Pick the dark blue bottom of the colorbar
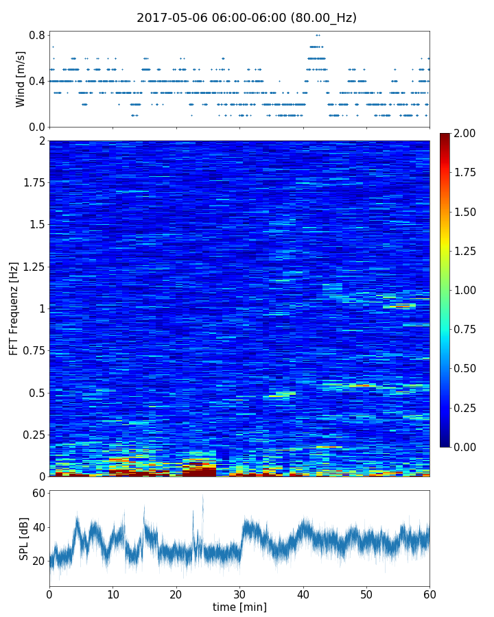 coord(445,443)
